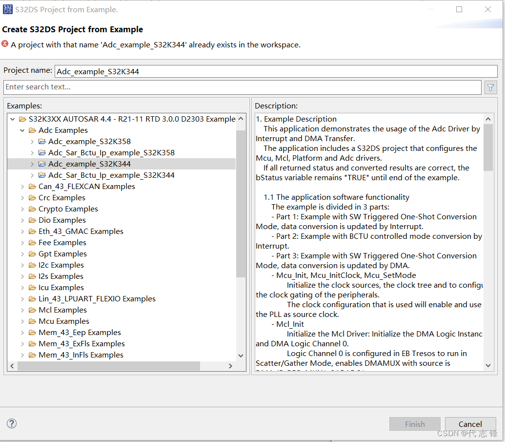Viewport: 505px width, 442px height.
Task: Select Mem_43_ExFls Examples tree row
Action: (x=81, y=344)
